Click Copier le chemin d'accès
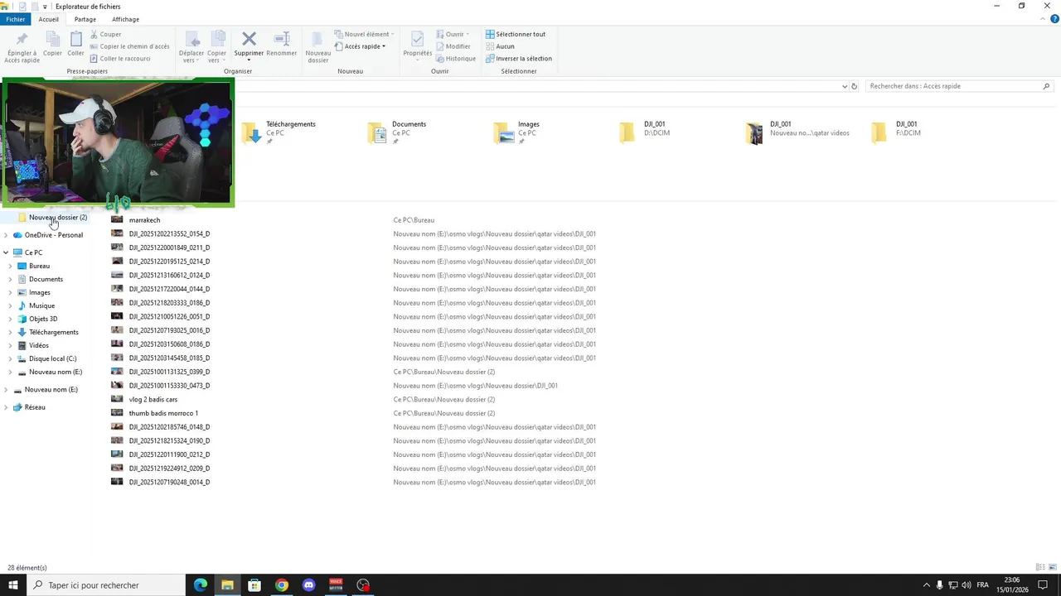 tap(129, 46)
